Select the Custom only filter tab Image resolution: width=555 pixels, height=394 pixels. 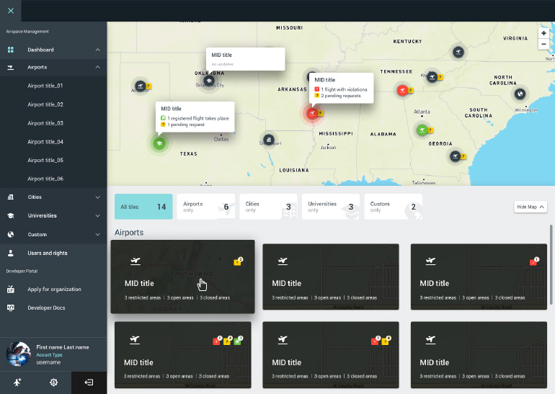point(394,207)
